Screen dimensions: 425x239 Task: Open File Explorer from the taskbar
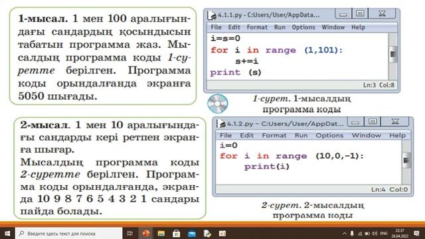(161, 233)
